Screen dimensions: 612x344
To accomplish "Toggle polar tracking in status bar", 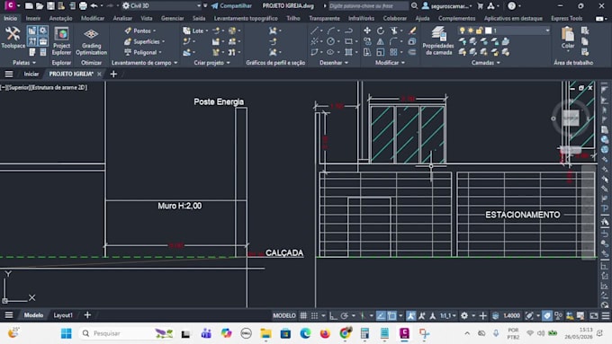I will [x=344, y=315].
